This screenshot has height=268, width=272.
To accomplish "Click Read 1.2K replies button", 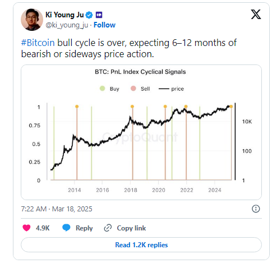I will coord(141,245).
